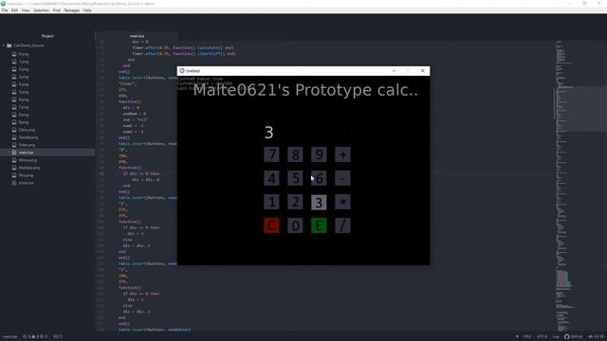Click calculator digit 4 button
The width and height of the screenshot is (607, 341).
(x=271, y=178)
